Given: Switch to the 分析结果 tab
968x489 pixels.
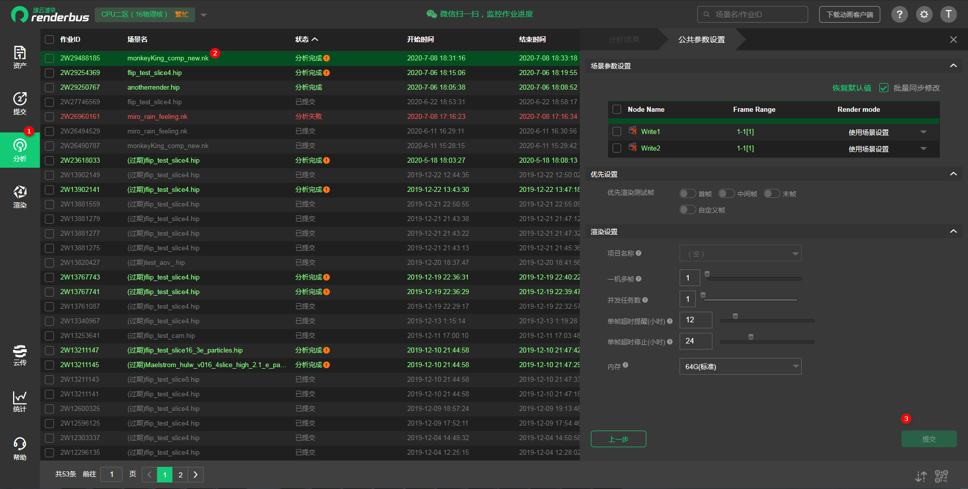Looking at the screenshot, I should tap(624, 39).
